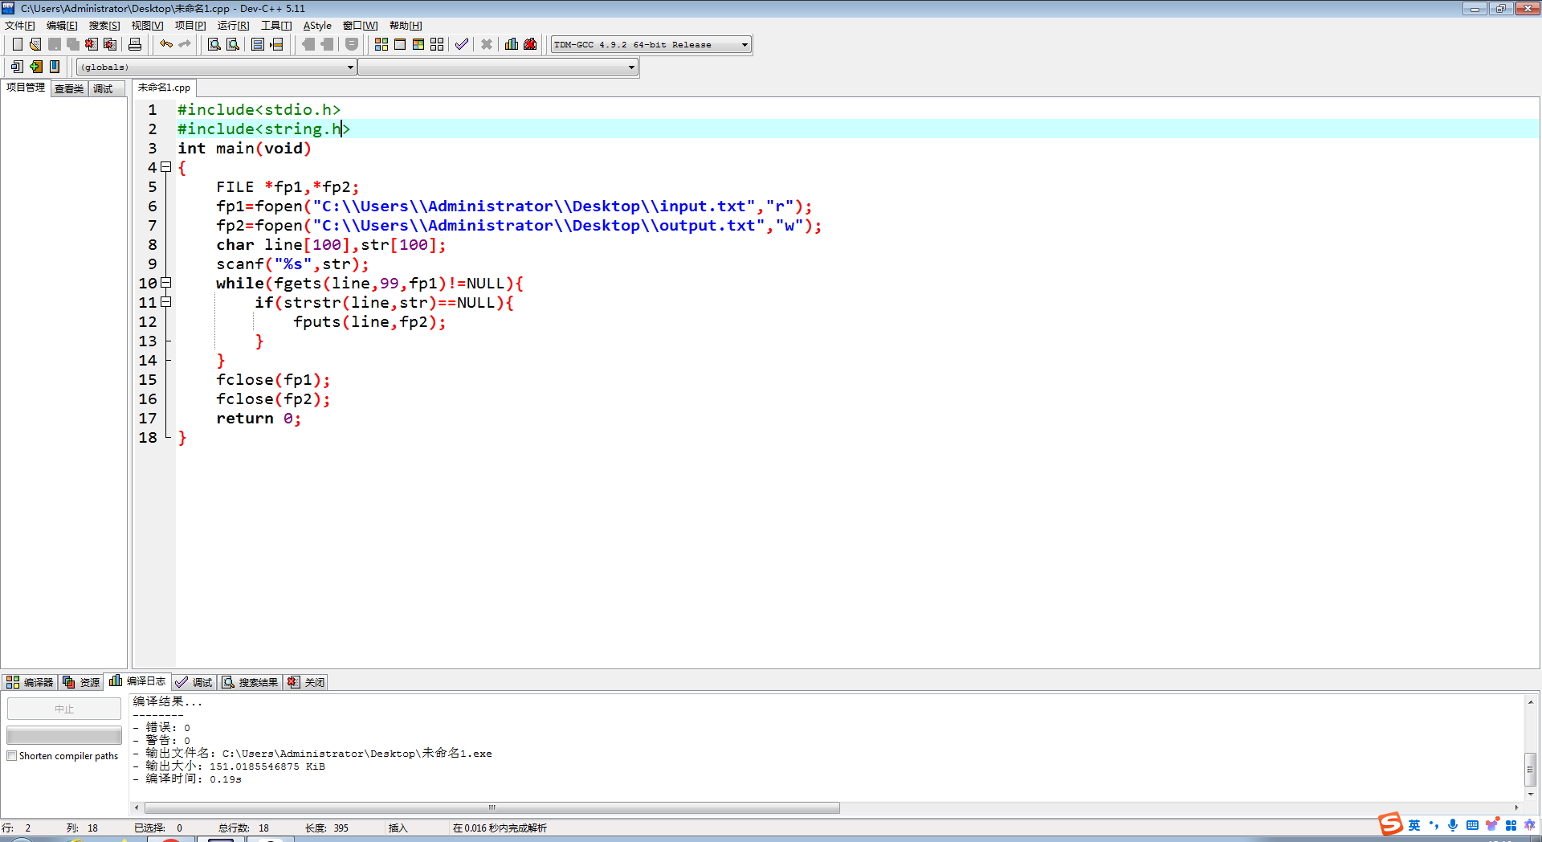The width and height of the screenshot is (1542, 842).
Task: Switch to the 编译日志 bottom tab
Action: pyautogui.click(x=137, y=681)
